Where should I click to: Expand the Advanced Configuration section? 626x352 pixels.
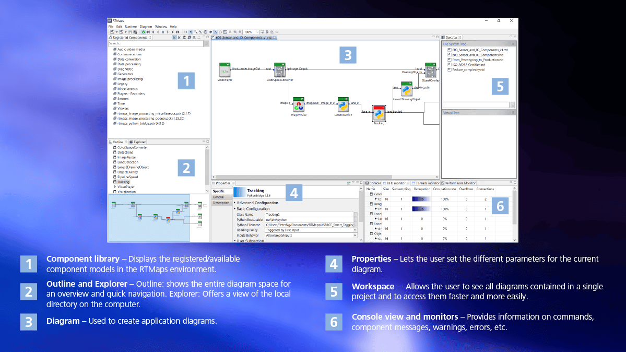pyautogui.click(x=235, y=203)
